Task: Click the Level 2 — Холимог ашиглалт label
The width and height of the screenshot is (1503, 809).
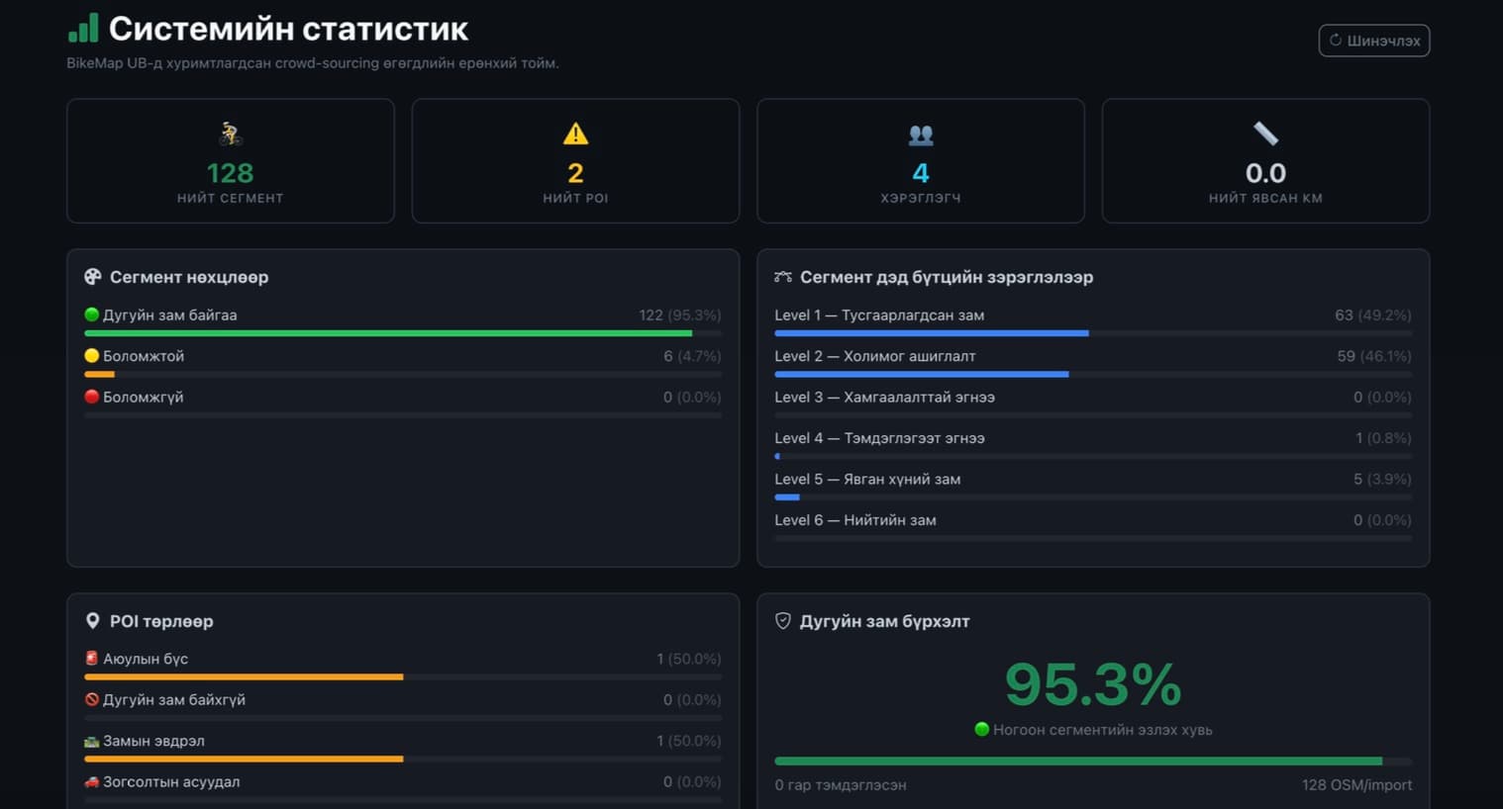Action: pos(875,356)
